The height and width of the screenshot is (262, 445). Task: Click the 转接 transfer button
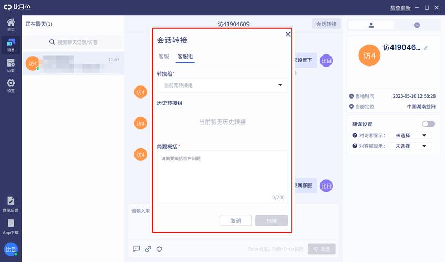(x=272, y=221)
